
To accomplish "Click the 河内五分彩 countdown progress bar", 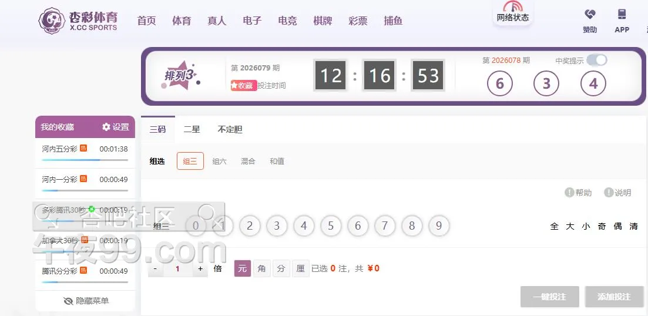I will click(x=85, y=160).
